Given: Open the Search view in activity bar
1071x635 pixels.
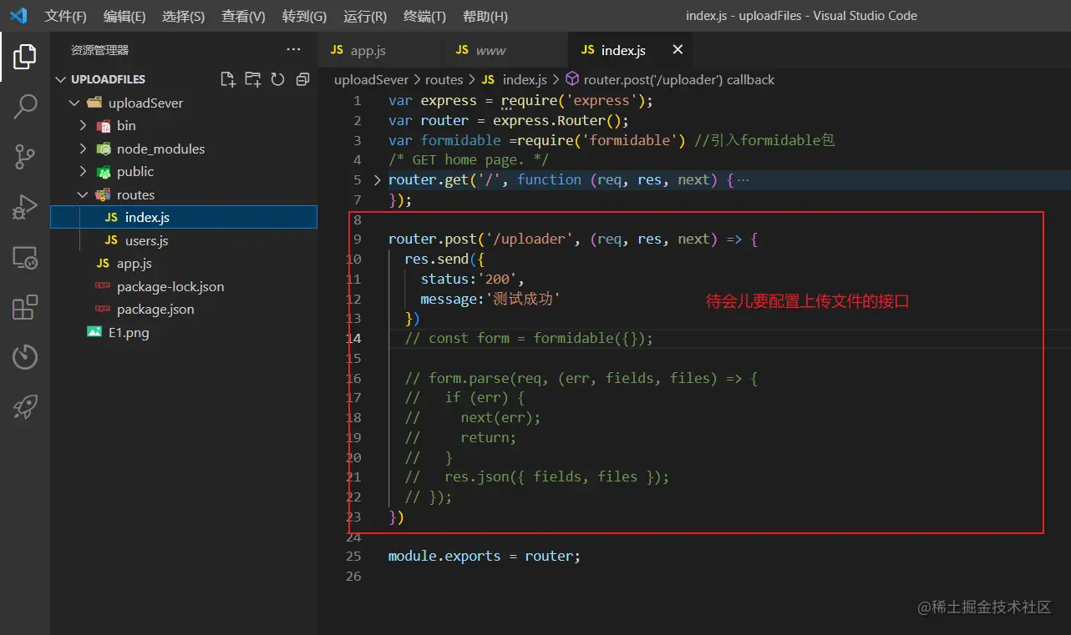Looking at the screenshot, I should pos(25,106).
